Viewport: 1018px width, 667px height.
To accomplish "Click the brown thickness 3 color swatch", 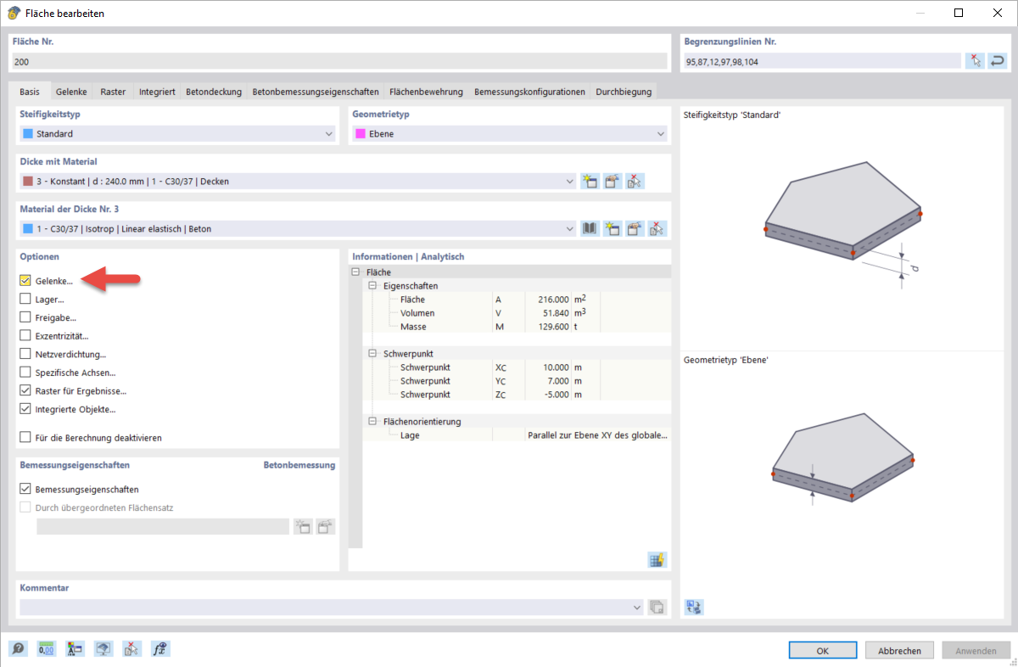I will [x=28, y=182].
